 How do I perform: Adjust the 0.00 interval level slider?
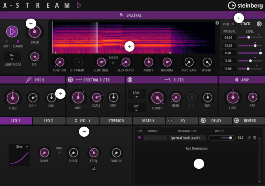click(x=250, y=53)
